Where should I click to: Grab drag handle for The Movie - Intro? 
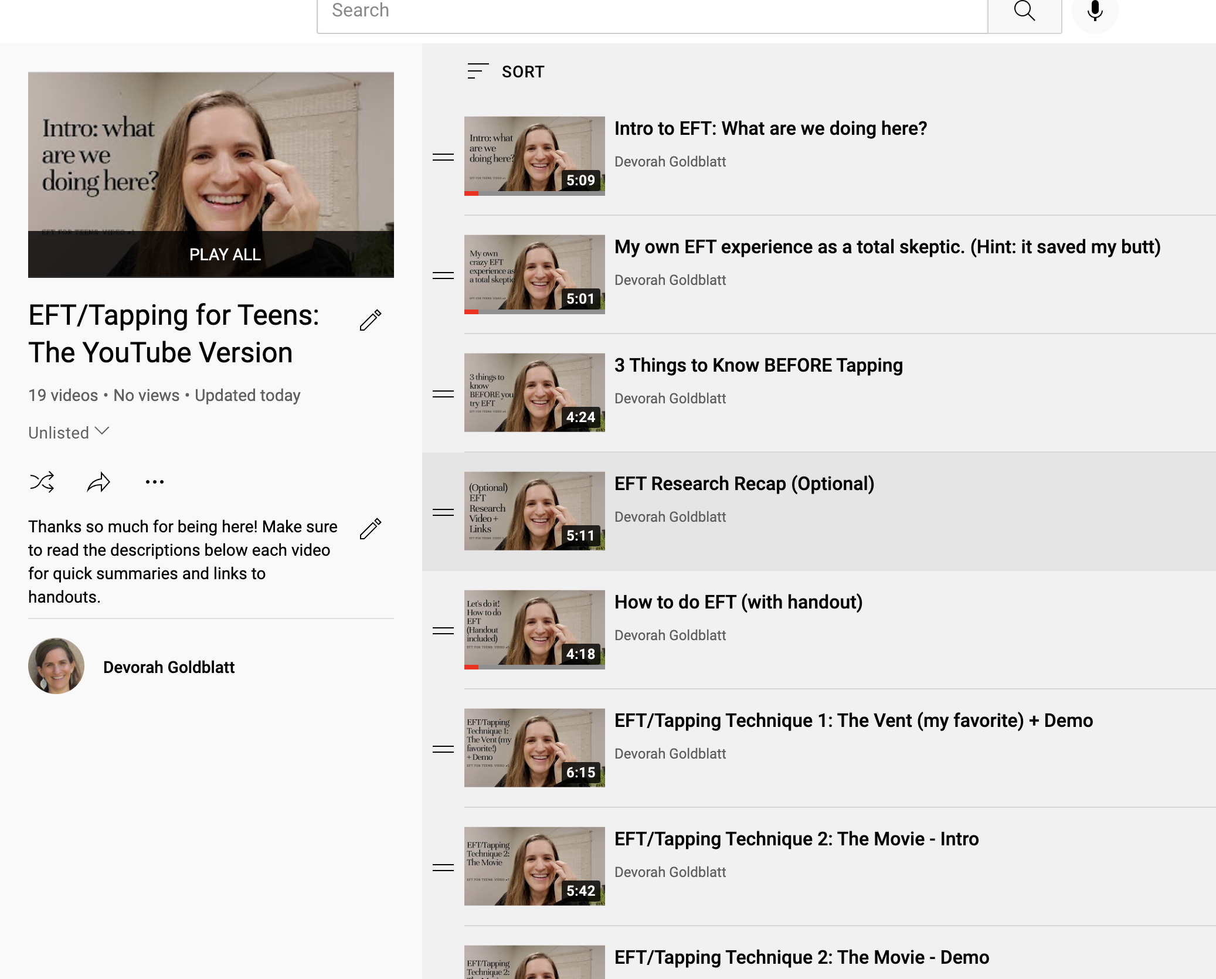pos(443,868)
